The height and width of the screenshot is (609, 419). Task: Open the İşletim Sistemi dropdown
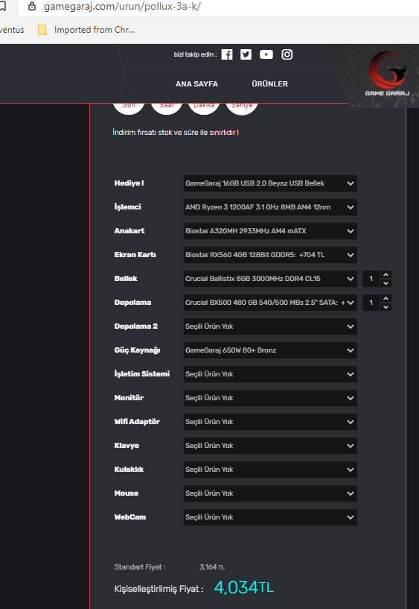click(x=270, y=374)
